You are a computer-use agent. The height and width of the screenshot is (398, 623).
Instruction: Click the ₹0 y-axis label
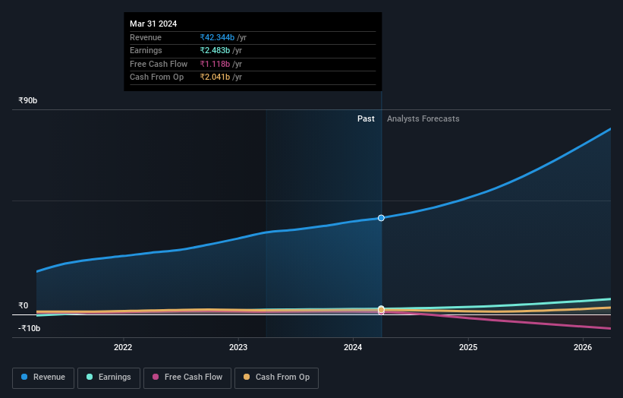pos(24,305)
